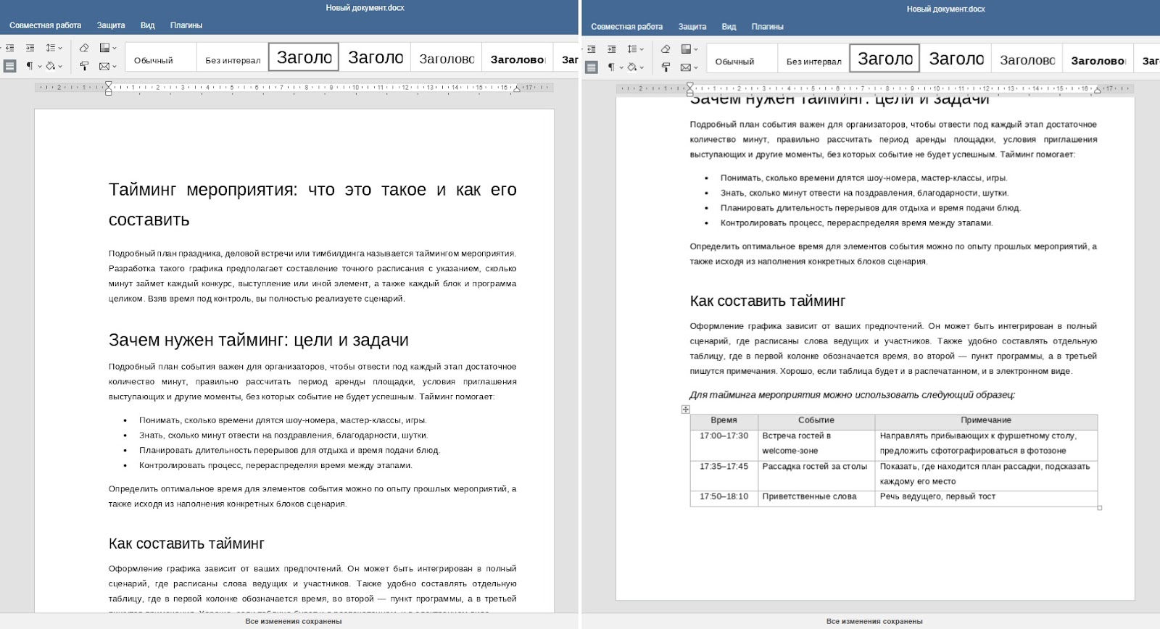Open the Плагины tab in left window

[x=186, y=25]
